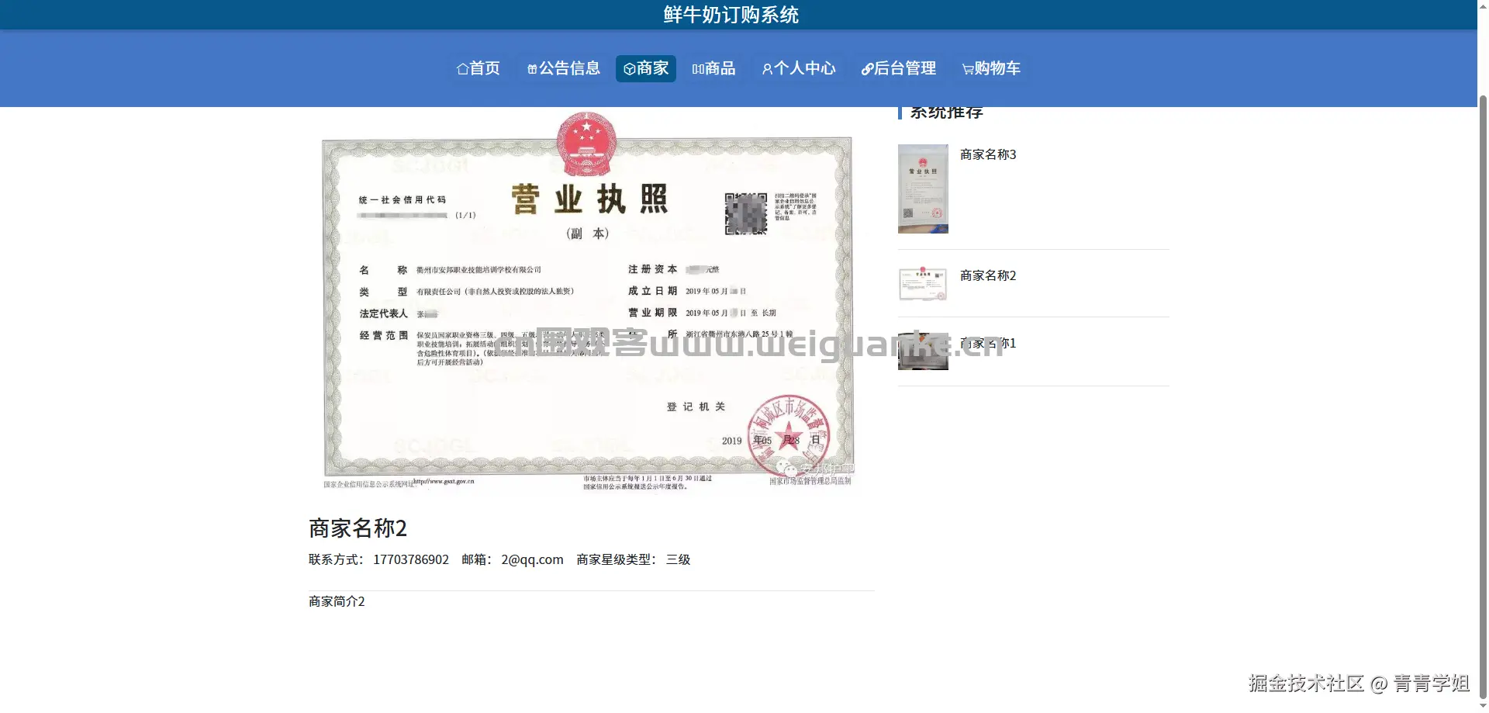This screenshot has height=713, width=1489.
Task: Click the 商家简介2 description text
Action: pos(337,601)
